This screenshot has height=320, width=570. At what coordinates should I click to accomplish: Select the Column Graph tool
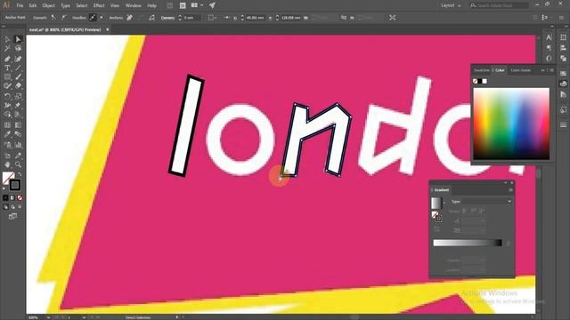coord(18,145)
